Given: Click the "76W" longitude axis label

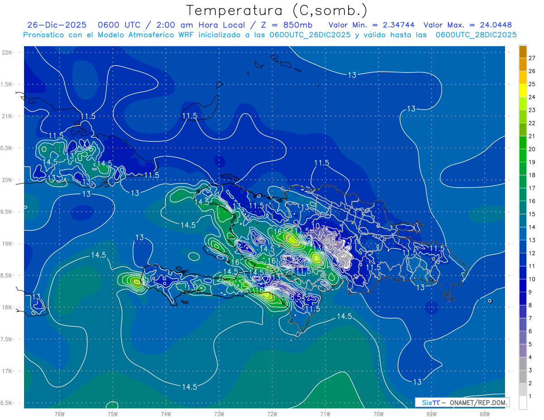Looking at the screenshot, I should point(59,414).
